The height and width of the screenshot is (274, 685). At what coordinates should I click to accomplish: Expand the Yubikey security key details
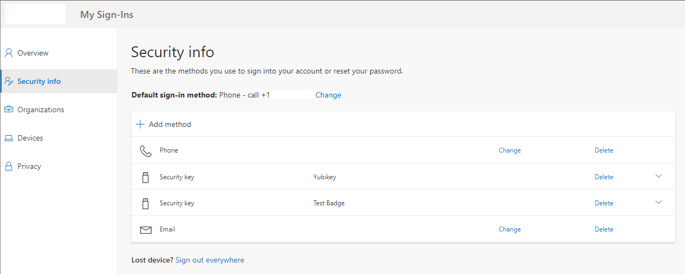[658, 176]
